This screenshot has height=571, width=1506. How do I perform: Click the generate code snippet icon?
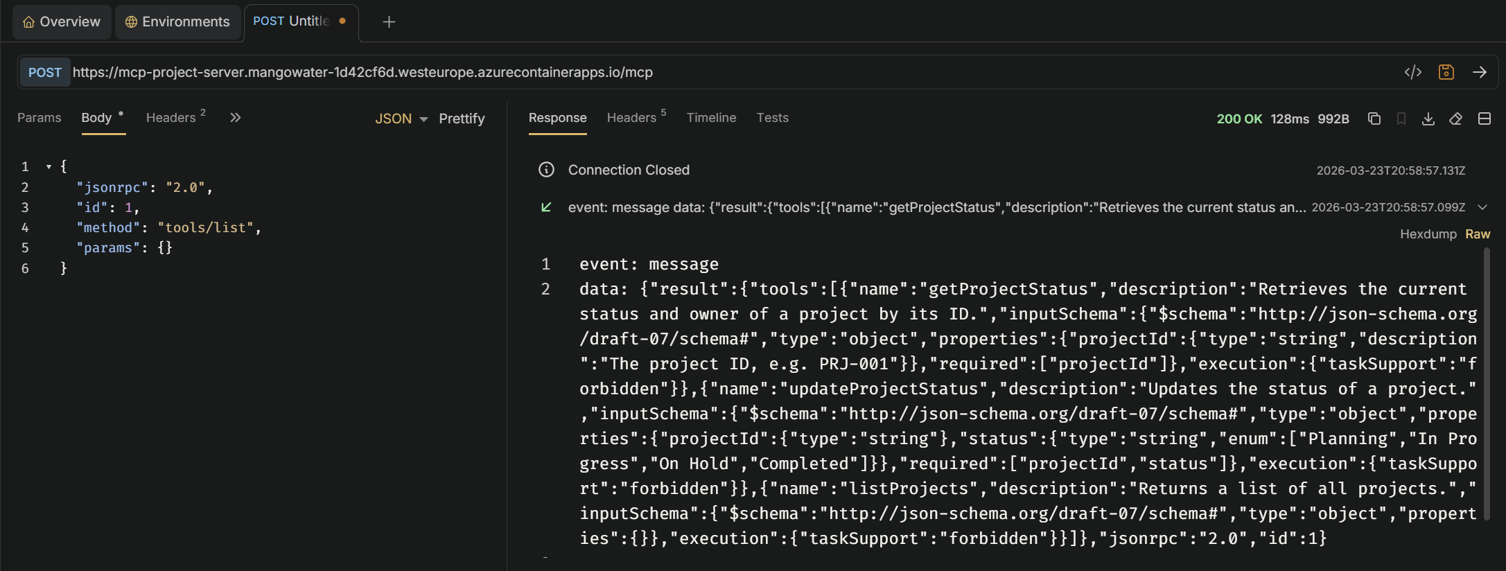[1412, 72]
